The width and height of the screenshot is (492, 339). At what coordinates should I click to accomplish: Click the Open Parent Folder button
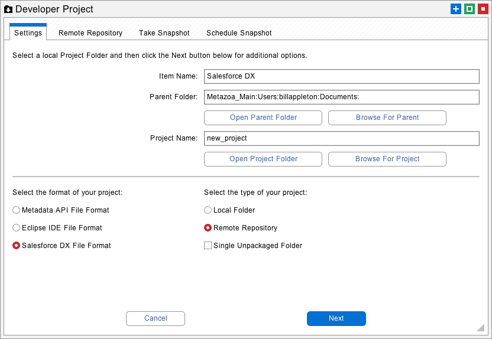coord(263,118)
